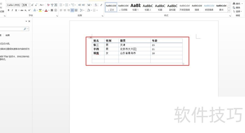Open the font size dropdown
The image size is (245, 133).
click(29, 5)
